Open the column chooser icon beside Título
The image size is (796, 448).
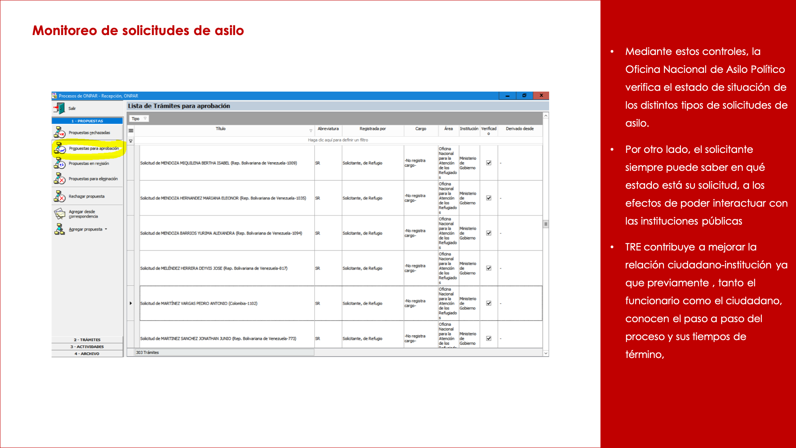[x=131, y=130]
